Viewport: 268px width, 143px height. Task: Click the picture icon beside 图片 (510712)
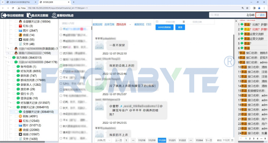(20, 125)
